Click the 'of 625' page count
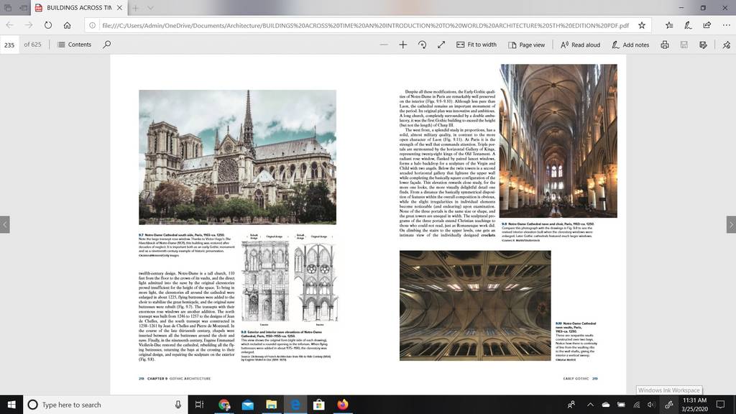Screen dimensions: 736x414 (x=32, y=45)
